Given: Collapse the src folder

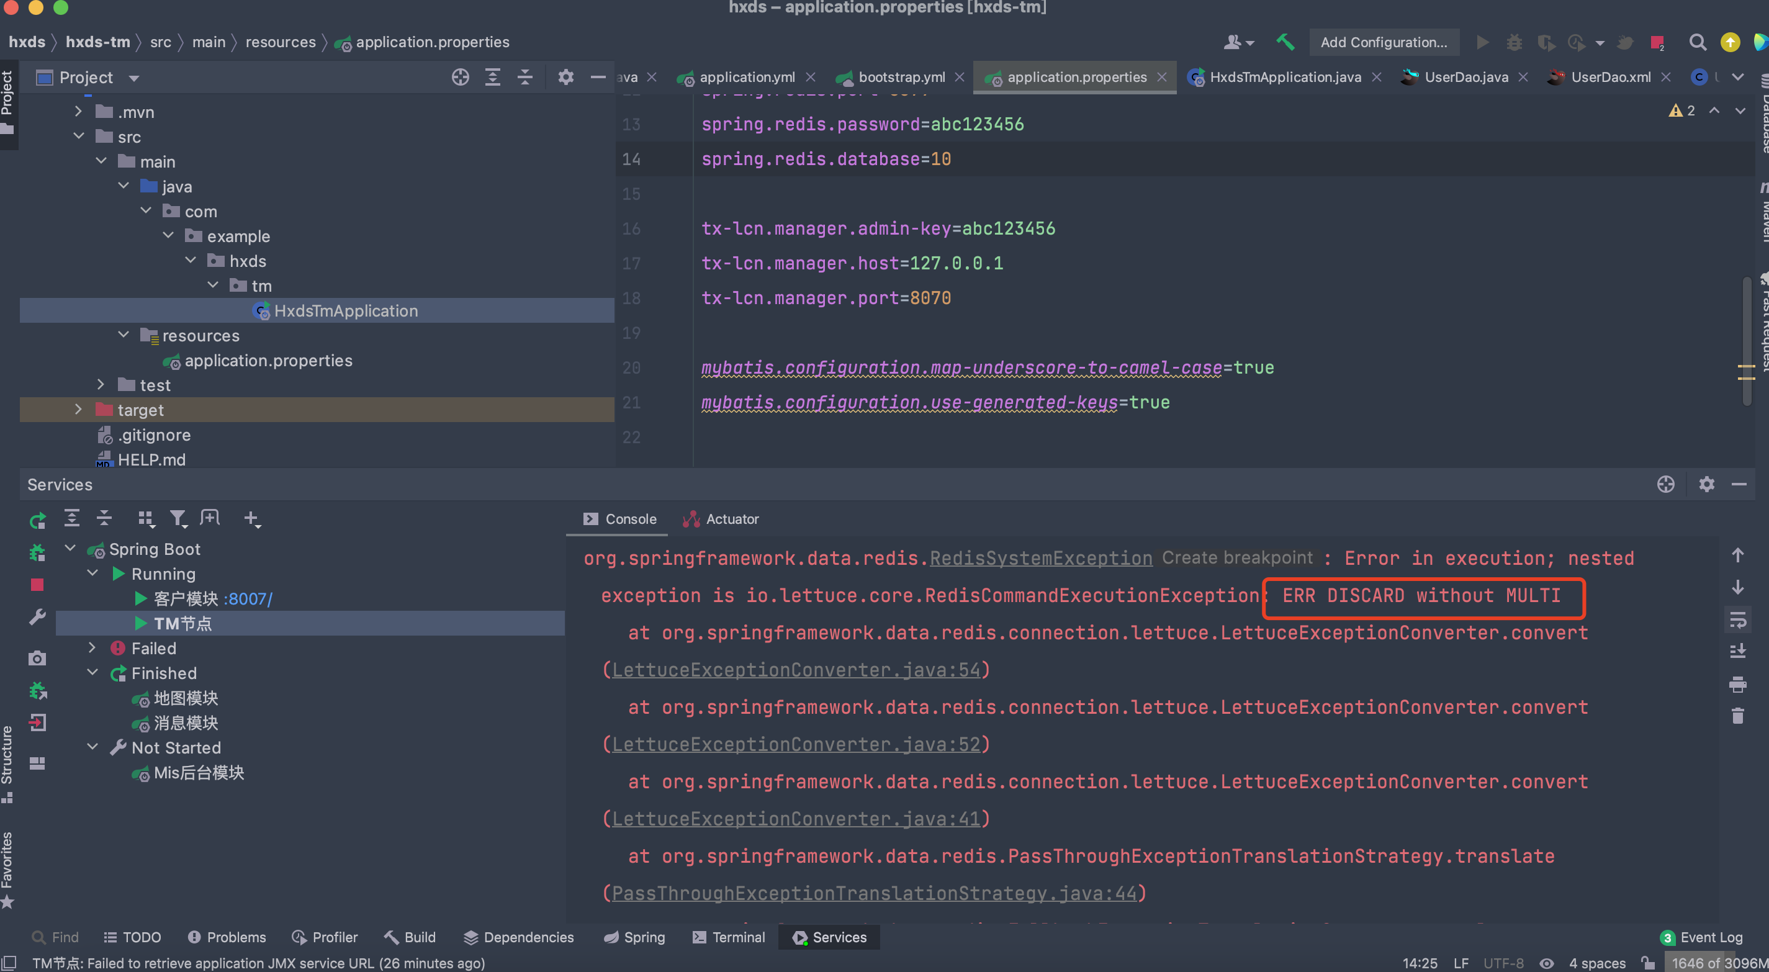Looking at the screenshot, I should (x=78, y=136).
